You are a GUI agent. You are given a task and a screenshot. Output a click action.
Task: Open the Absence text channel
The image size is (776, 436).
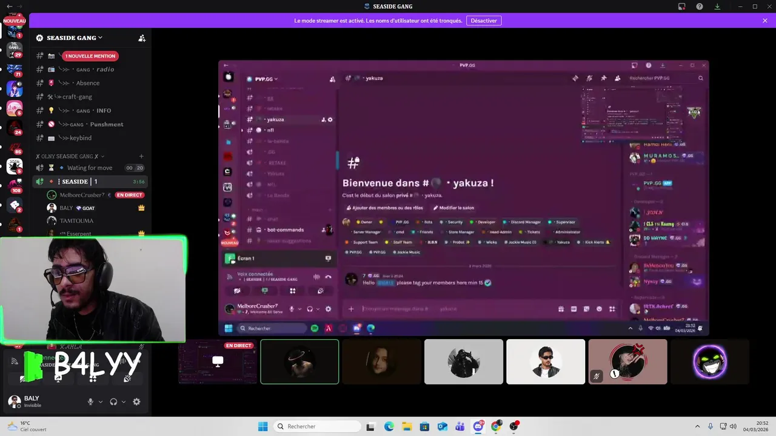[x=91, y=83]
